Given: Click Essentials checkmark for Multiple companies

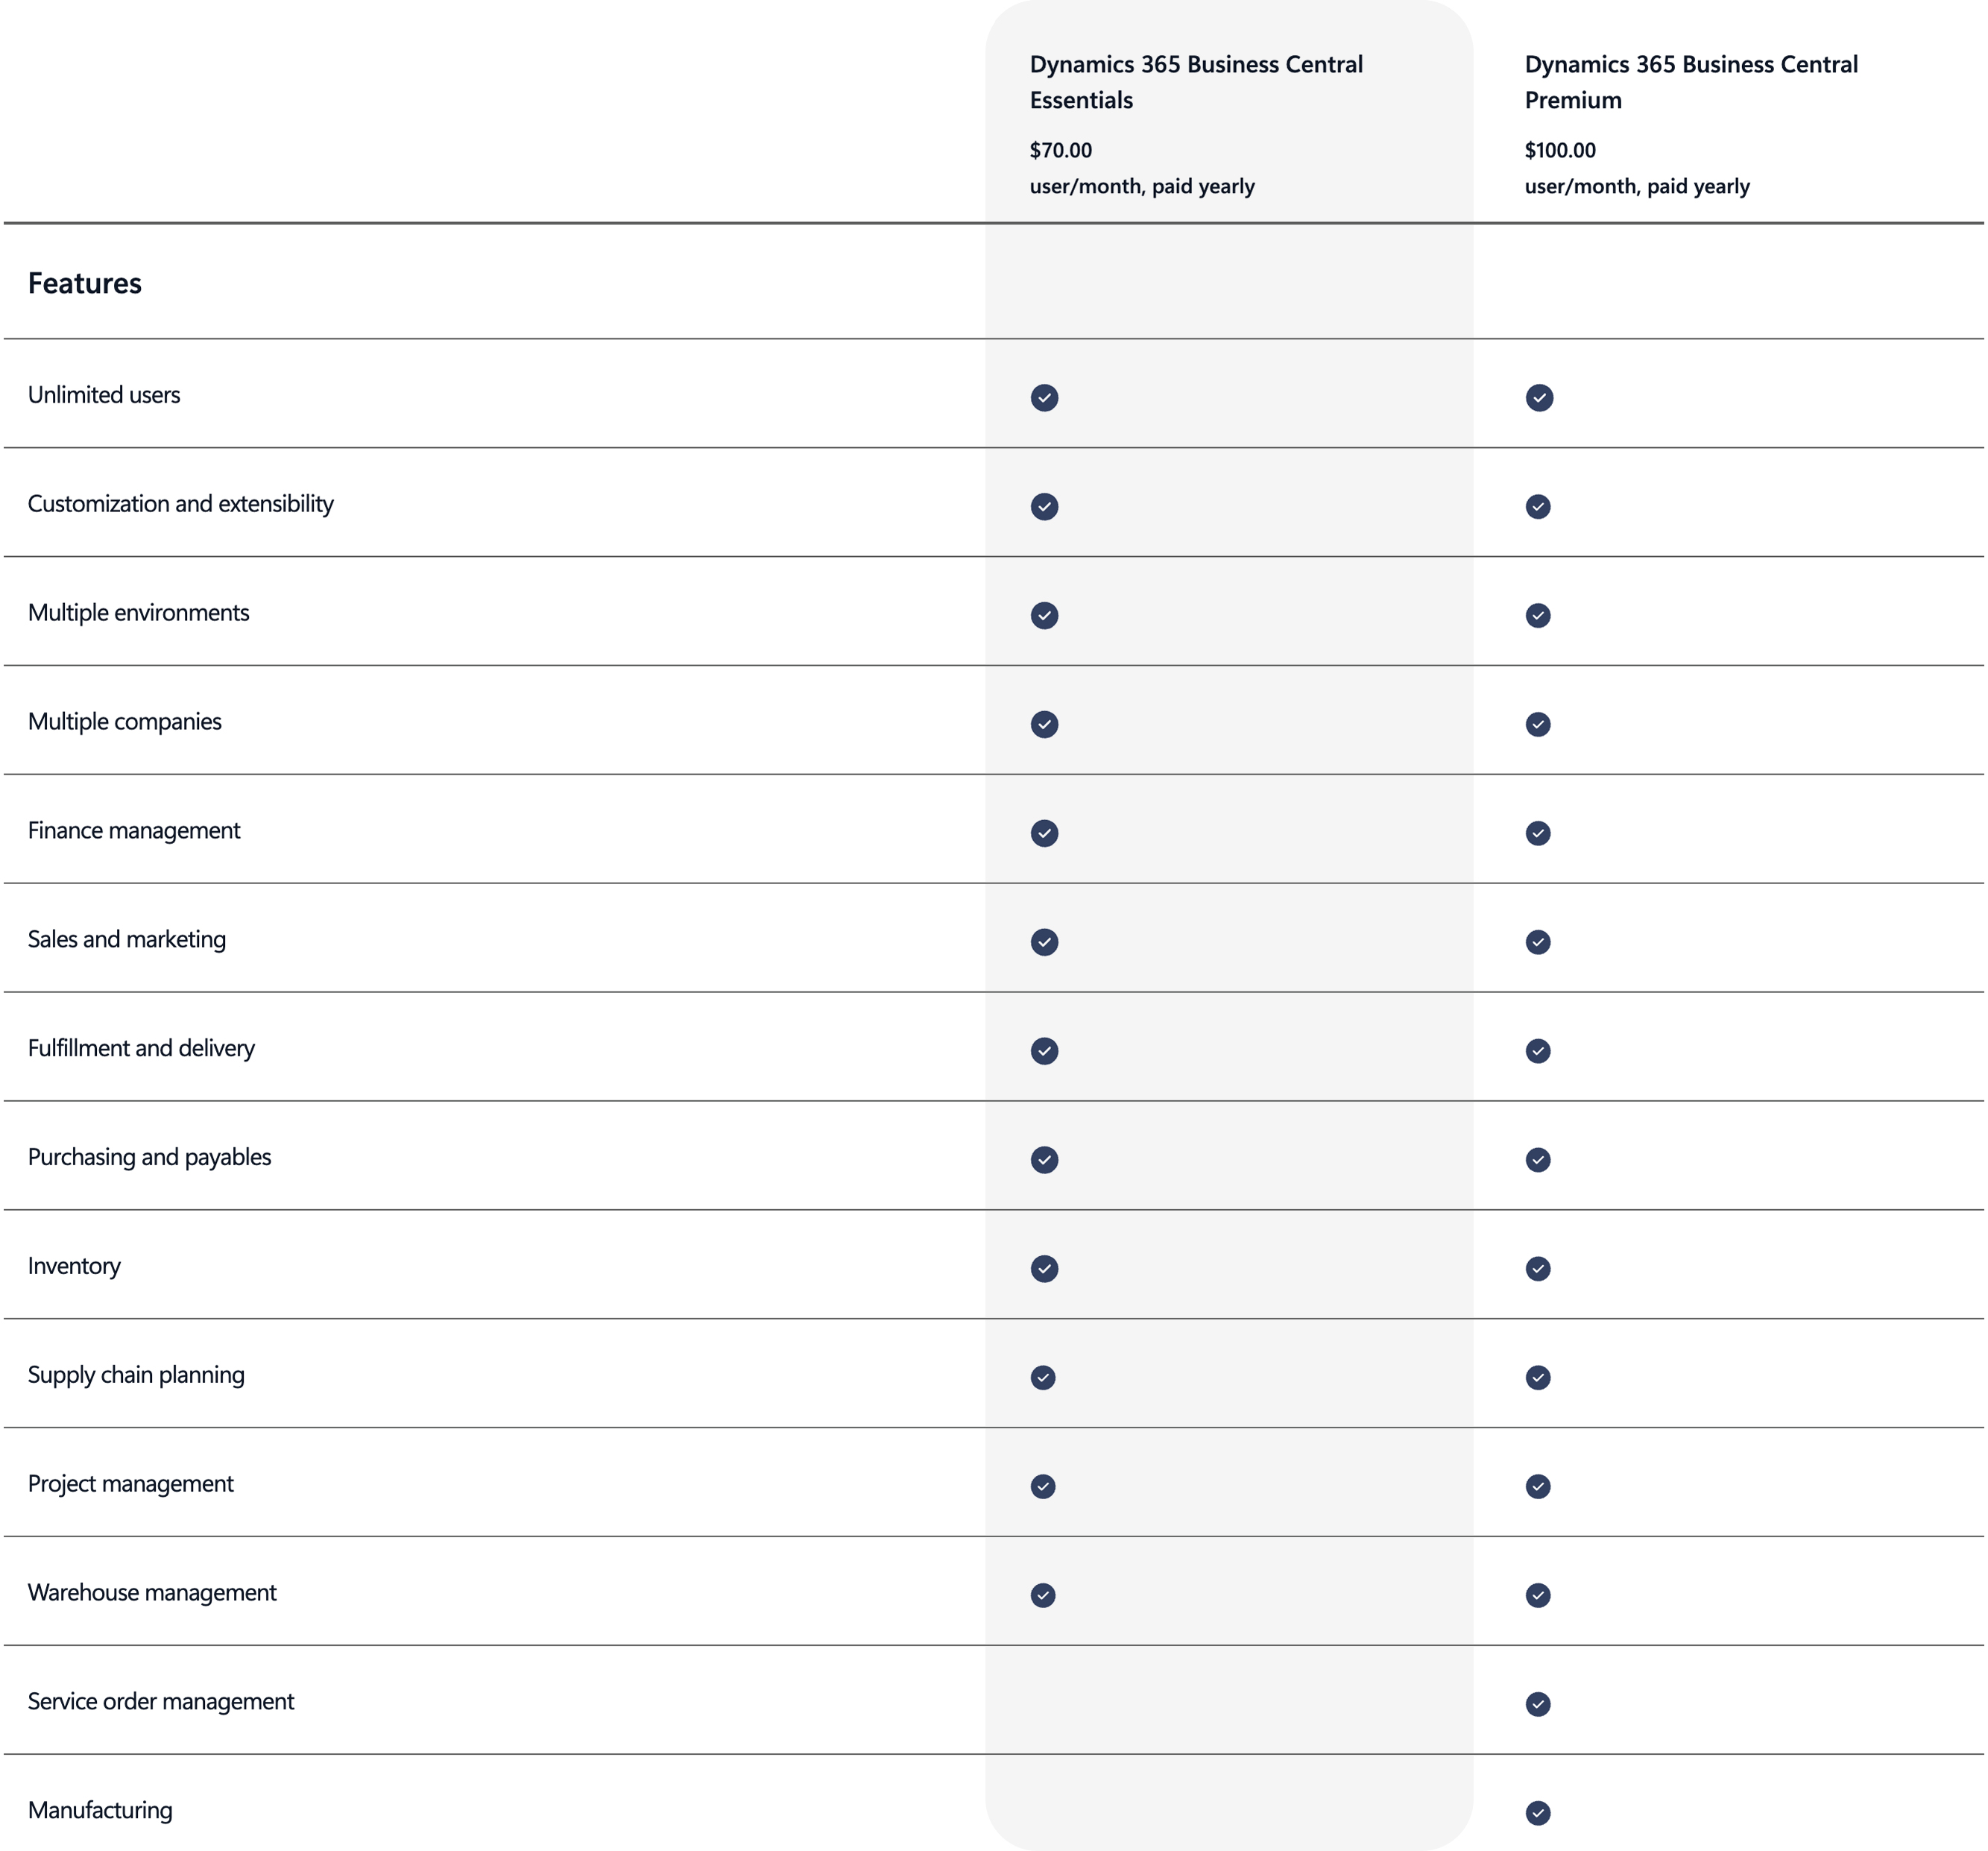Looking at the screenshot, I should coord(1044,725).
